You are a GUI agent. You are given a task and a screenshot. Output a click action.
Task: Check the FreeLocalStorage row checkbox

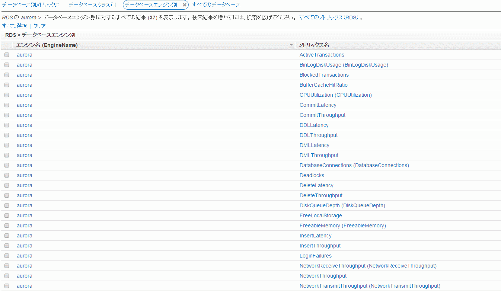[7, 215]
